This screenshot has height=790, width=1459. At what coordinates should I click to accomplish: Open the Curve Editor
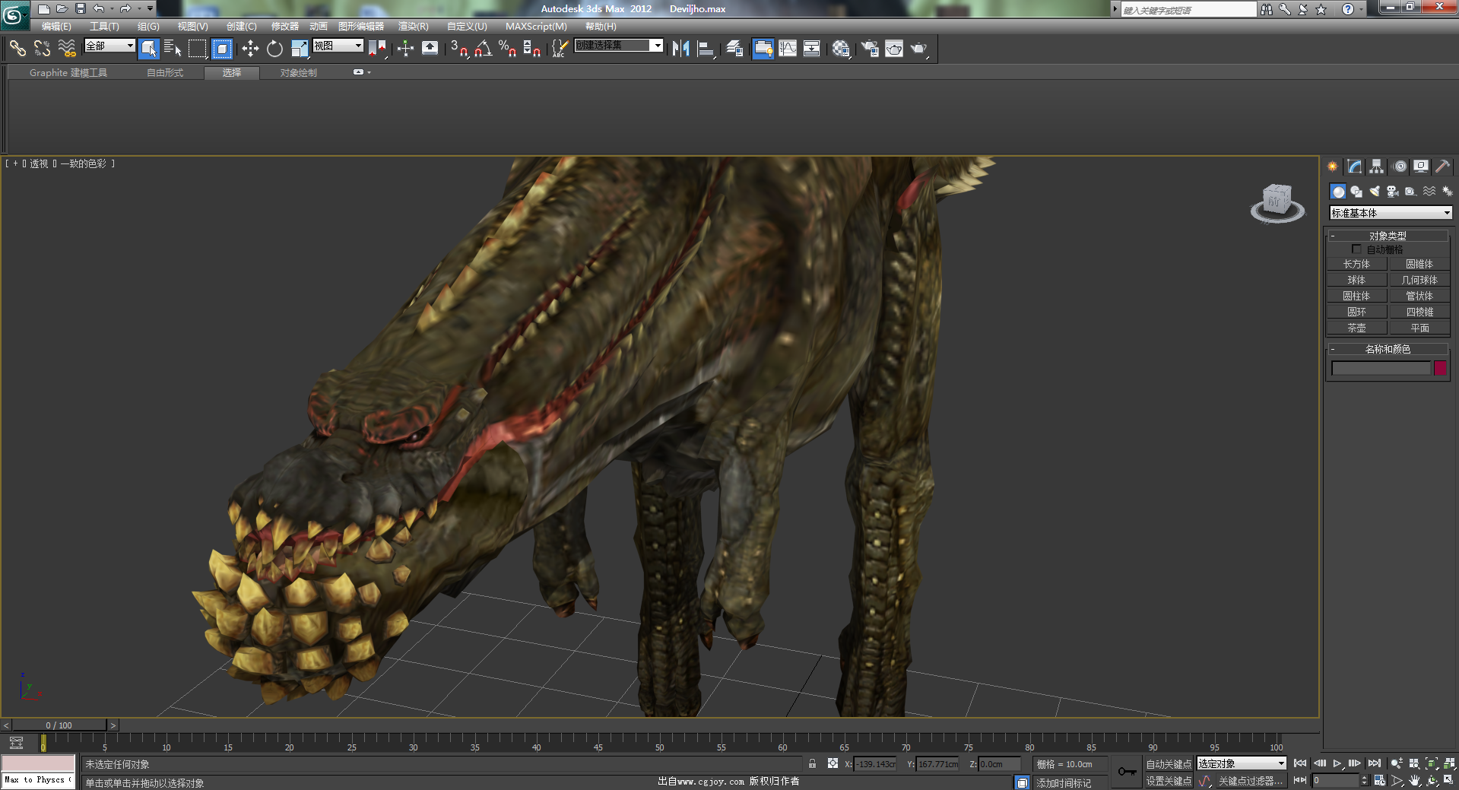788,49
